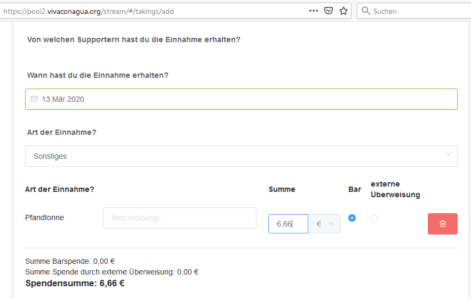This screenshot has height=299, width=471.
Task: Select the externe Überweisung radio button
Action: pyautogui.click(x=374, y=218)
